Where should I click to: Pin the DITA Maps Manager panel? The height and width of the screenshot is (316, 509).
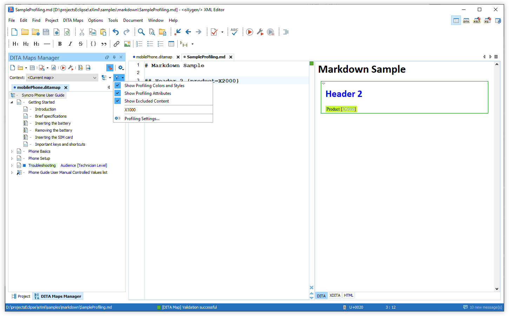(x=114, y=57)
